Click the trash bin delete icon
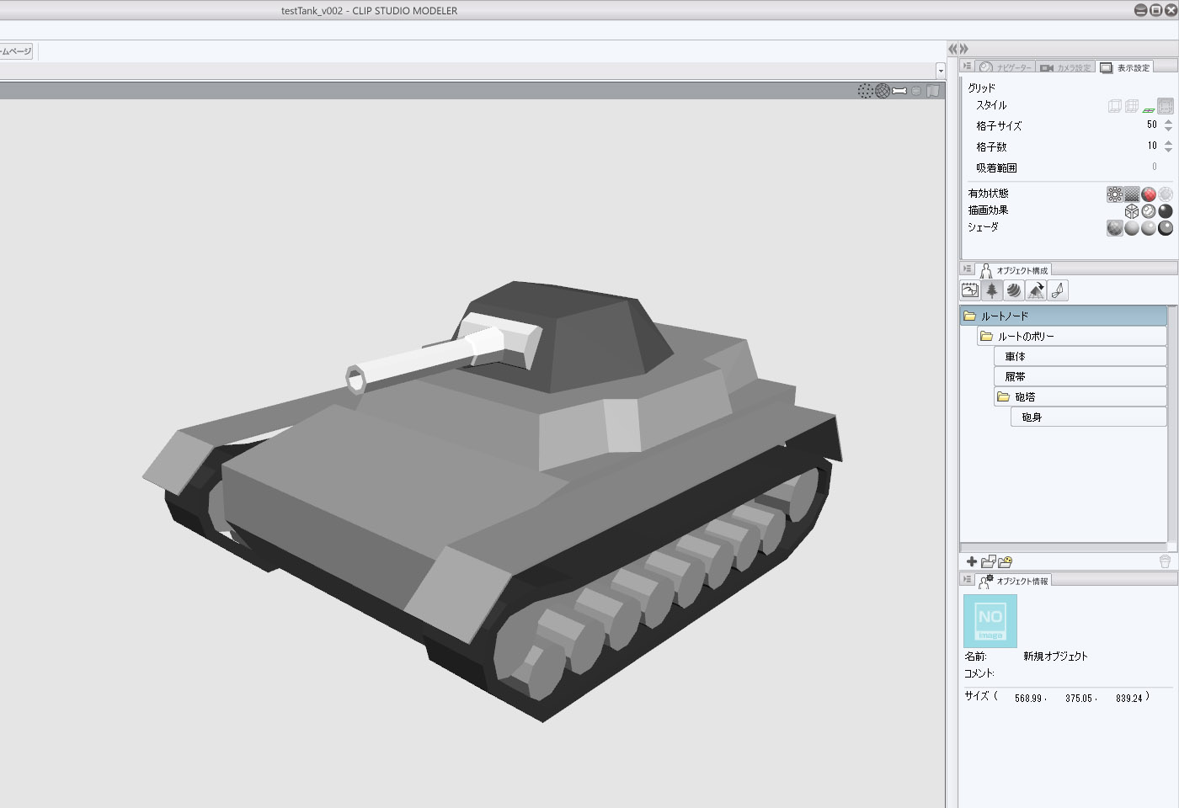This screenshot has width=1179, height=808. click(x=1165, y=561)
